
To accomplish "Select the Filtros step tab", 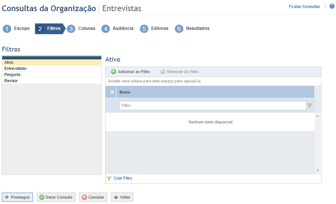I will pos(50,29).
